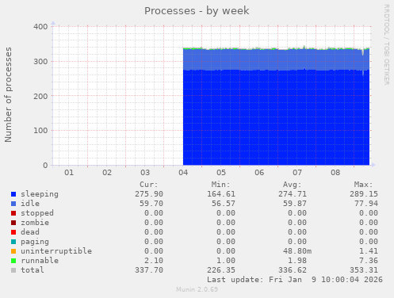Click total current value 337.70
394x298 pixels.
tap(149, 270)
